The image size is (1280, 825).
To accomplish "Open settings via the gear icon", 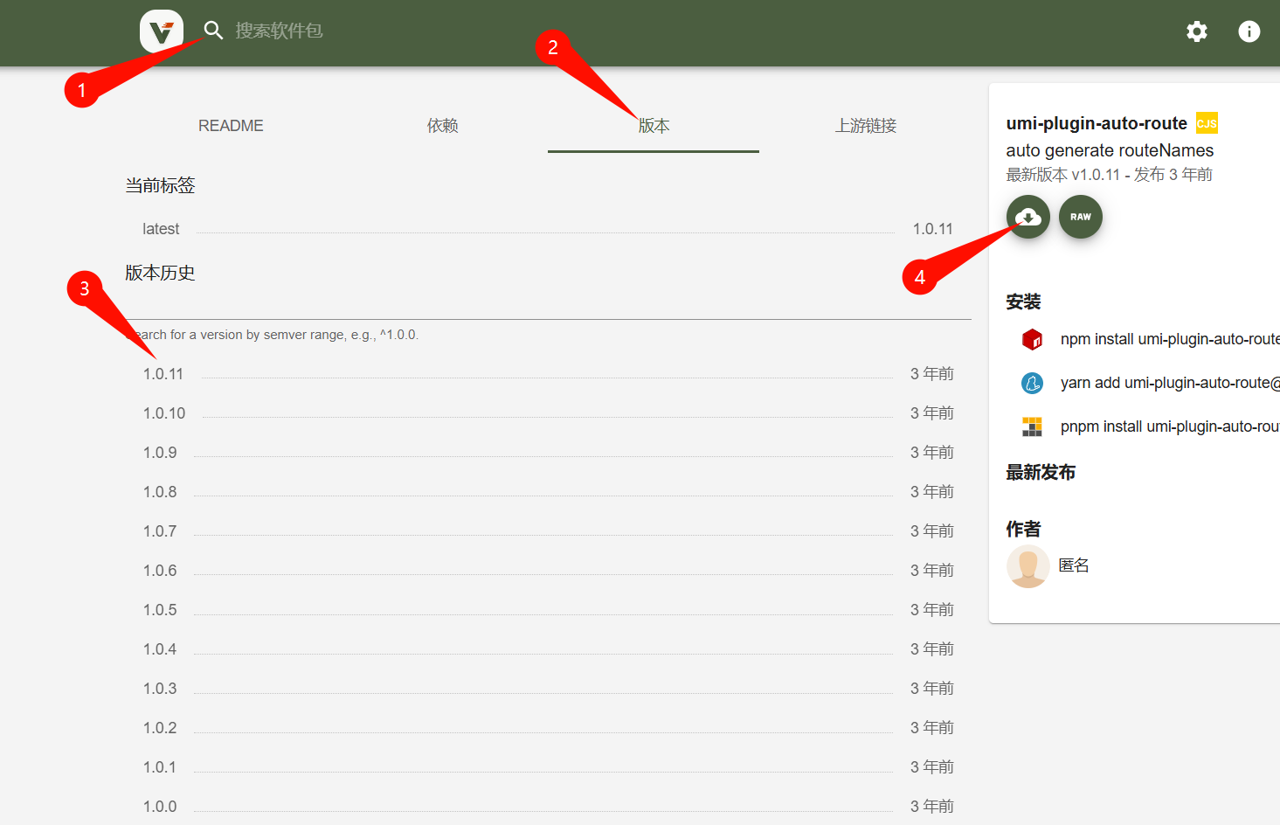I will click(x=1197, y=31).
